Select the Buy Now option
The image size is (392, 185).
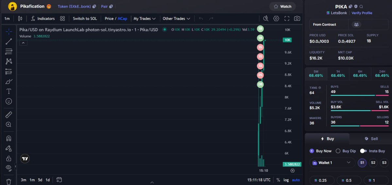(x=320, y=151)
